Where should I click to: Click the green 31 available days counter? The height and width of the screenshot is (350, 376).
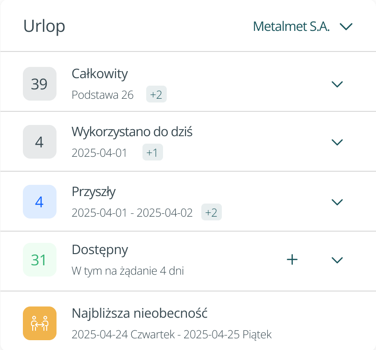pos(40,259)
